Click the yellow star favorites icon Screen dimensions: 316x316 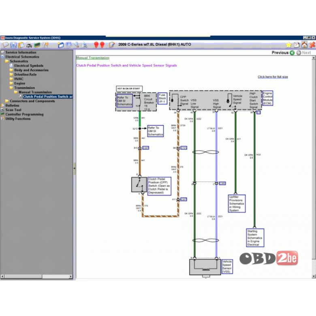288,45
